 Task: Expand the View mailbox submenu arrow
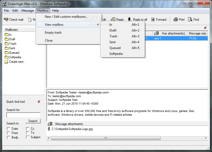98,25
